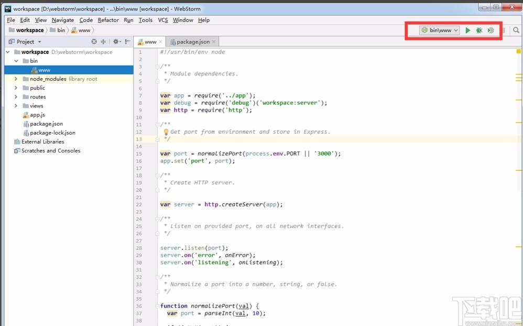Fold the comment block at line 3
This screenshot has height=326, width=523.
[x=157, y=67]
